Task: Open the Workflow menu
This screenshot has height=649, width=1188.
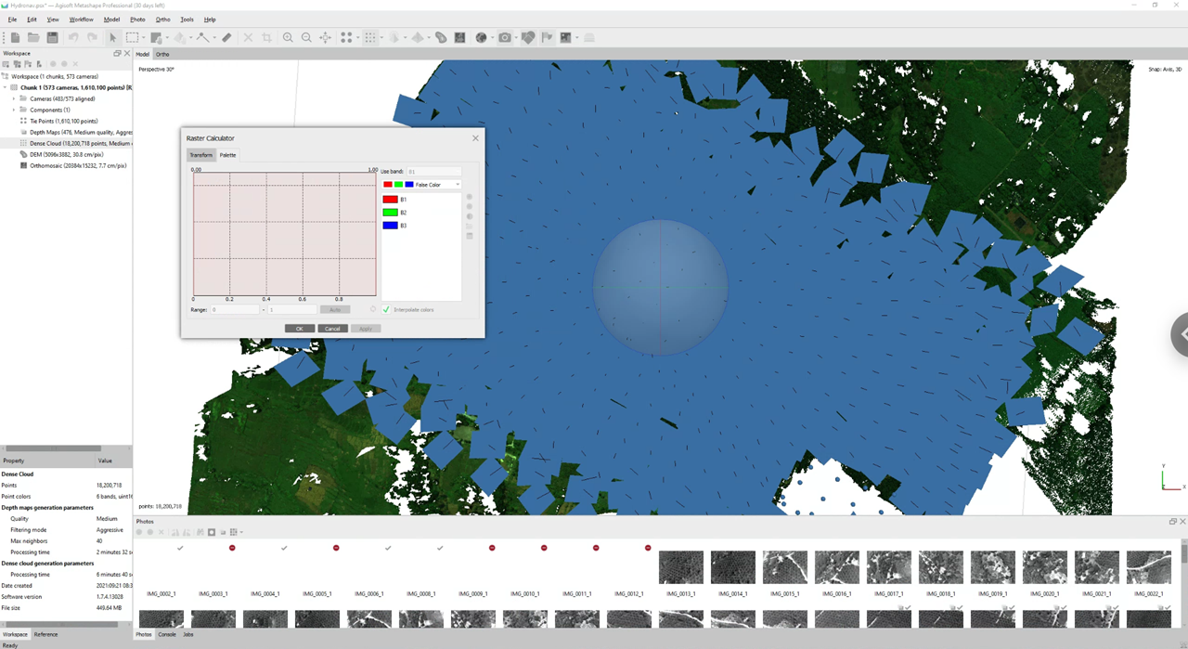Action: (x=81, y=19)
